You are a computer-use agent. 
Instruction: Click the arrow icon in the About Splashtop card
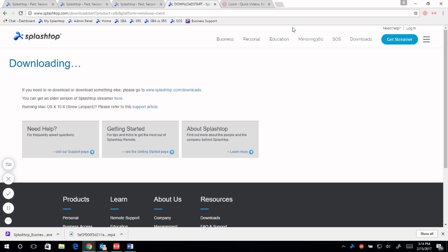pos(251,152)
